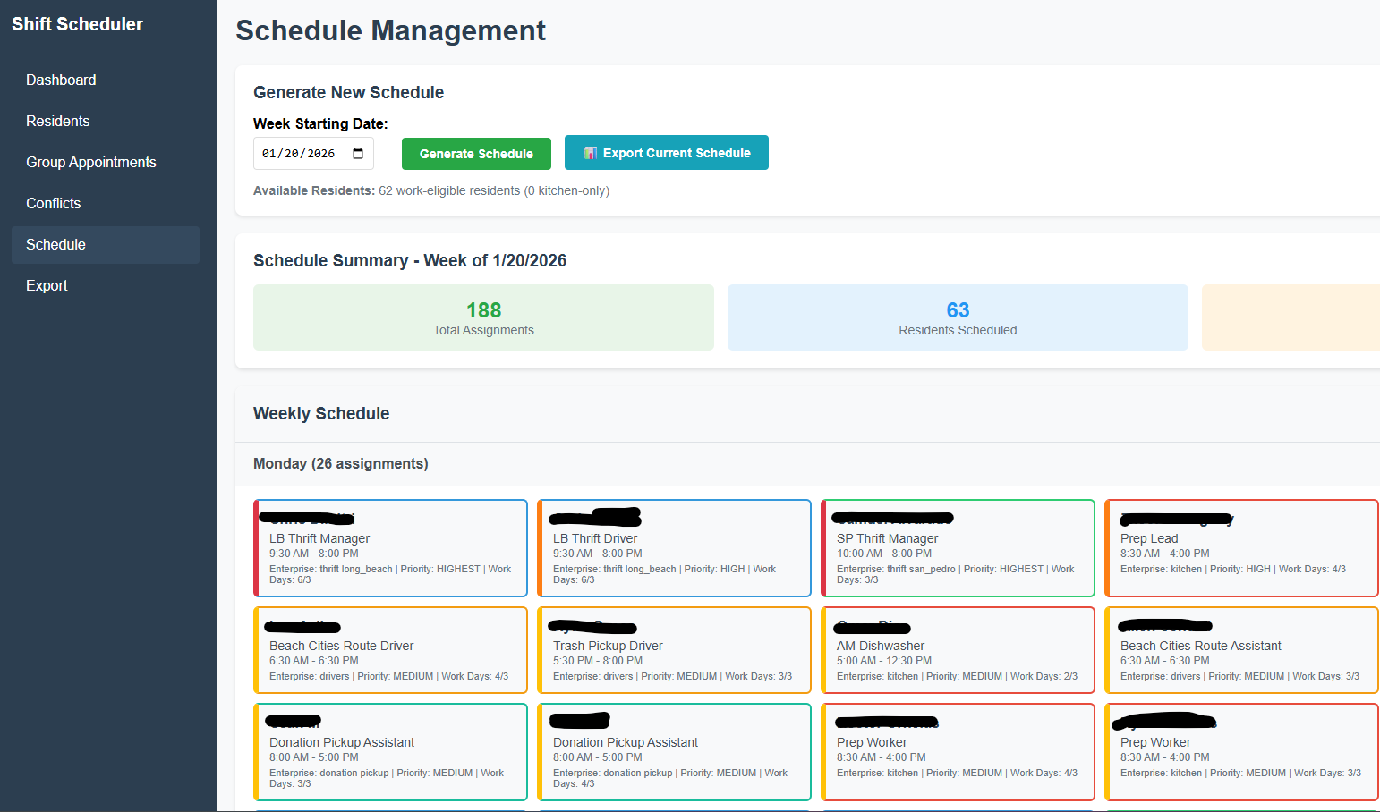Select the Trash Pickup Driver card
This screenshot has width=1380, height=812.
click(x=675, y=650)
